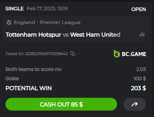
Task: Open the Premier League breadcrumb link
Action: (60, 22)
